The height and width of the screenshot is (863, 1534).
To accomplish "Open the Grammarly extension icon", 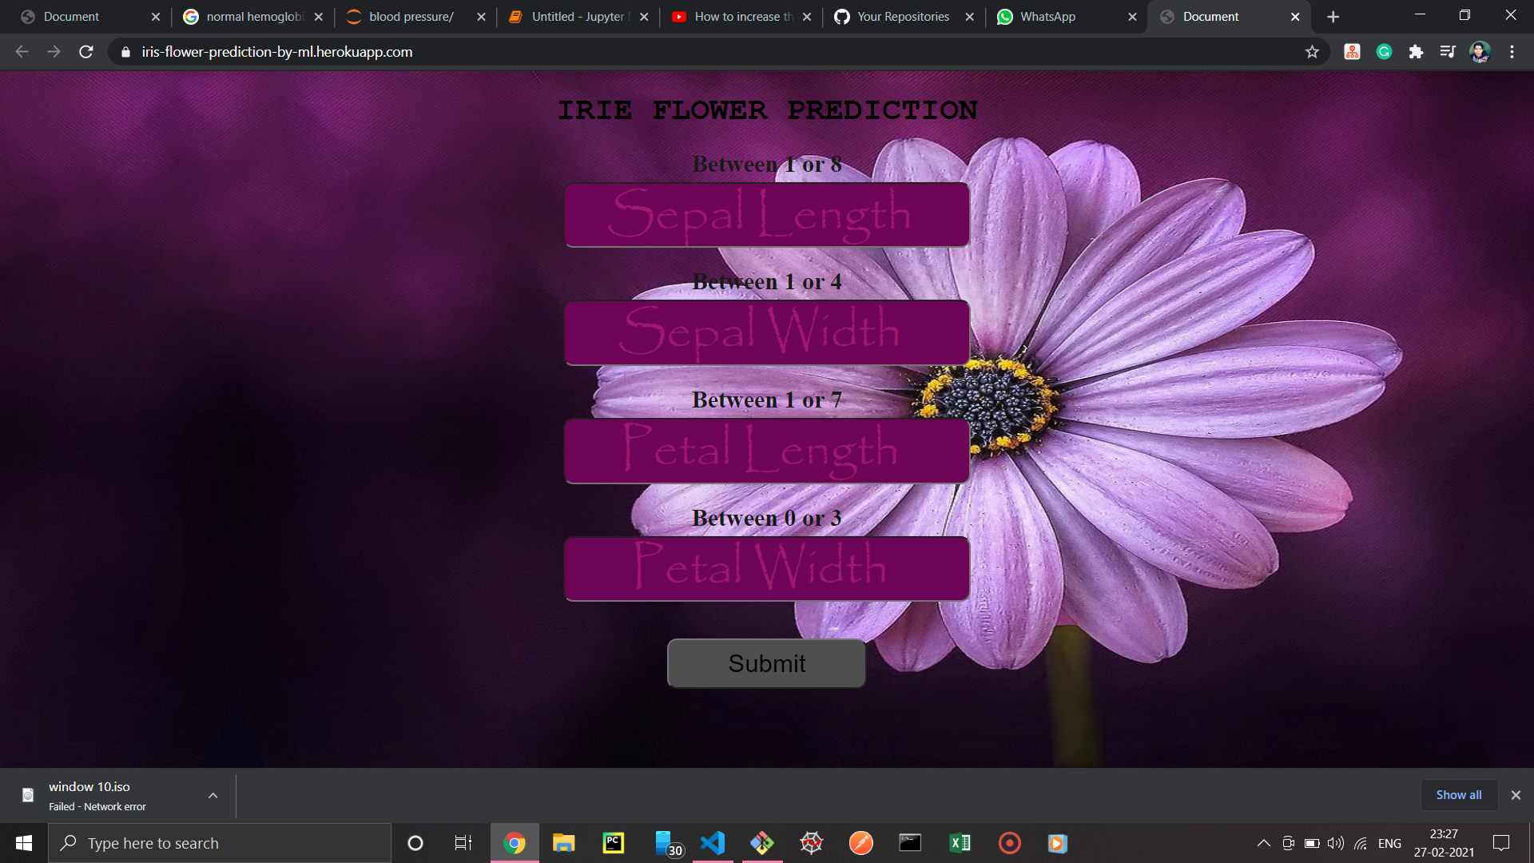I will (x=1384, y=52).
